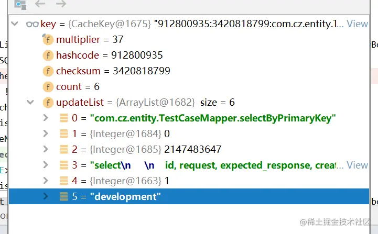Expand element 4 Integer@1663
This screenshot has height=234, width=378.
tap(46, 181)
